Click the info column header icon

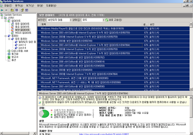tap(39, 24)
